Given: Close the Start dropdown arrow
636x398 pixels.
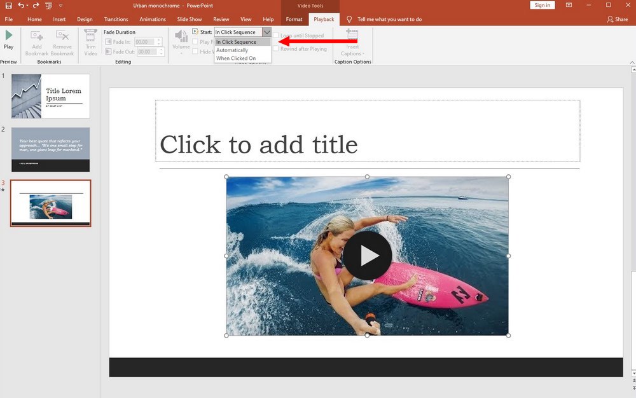Looking at the screenshot, I should [267, 31].
